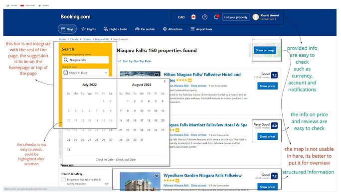Click Show prices for Wyndham Garden

(267, 187)
